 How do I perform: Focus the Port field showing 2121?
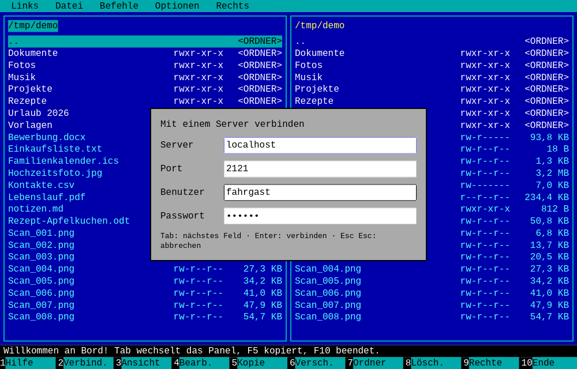(320, 169)
